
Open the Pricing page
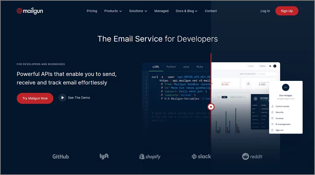[92, 11]
